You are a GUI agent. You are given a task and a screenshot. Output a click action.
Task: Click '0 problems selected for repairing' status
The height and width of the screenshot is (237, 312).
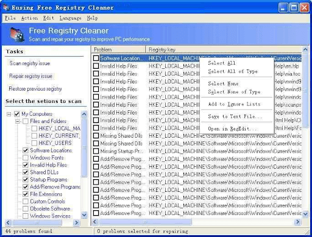pyautogui.click(x=143, y=231)
